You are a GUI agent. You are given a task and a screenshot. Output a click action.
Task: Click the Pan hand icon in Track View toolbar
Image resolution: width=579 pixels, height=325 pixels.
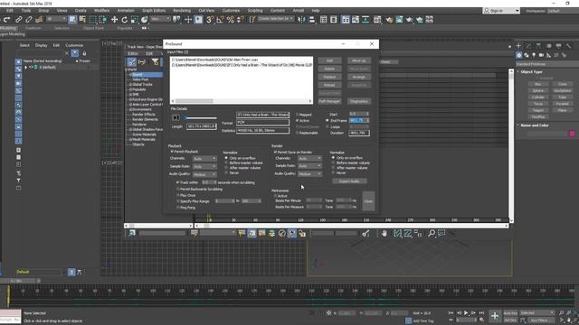pyautogui.click(x=384, y=233)
